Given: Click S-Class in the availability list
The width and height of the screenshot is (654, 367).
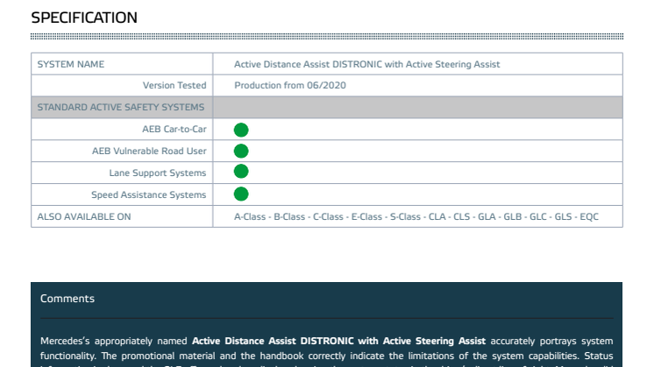Looking at the screenshot, I should click(405, 216).
